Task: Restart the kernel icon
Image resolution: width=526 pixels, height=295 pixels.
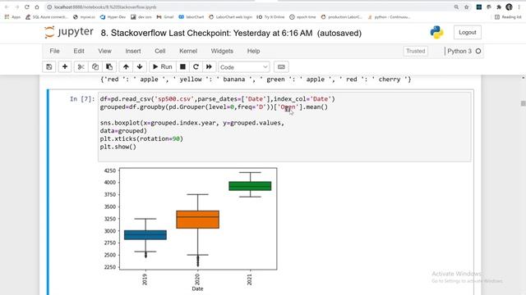Action: (196, 67)
